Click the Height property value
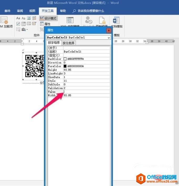Image resolution: width=179 pixels, height=186 pixels. click(87, 70)
